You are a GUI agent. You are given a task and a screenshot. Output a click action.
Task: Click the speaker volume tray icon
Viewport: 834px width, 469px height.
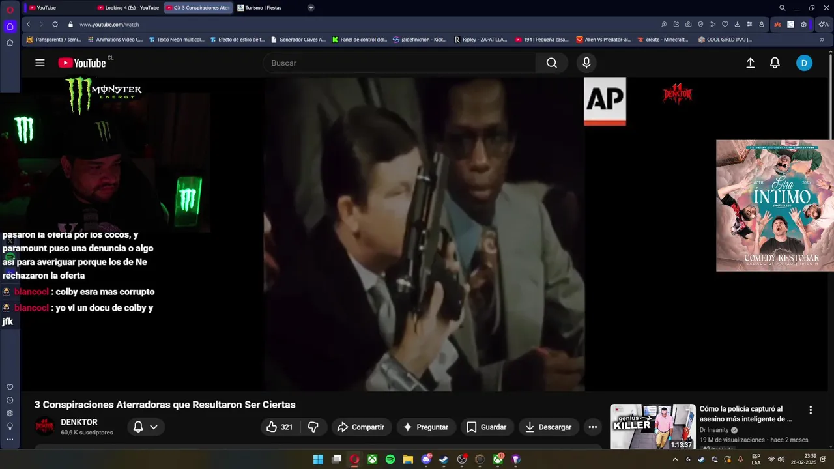pyautogui.click(x=781, y=459)
